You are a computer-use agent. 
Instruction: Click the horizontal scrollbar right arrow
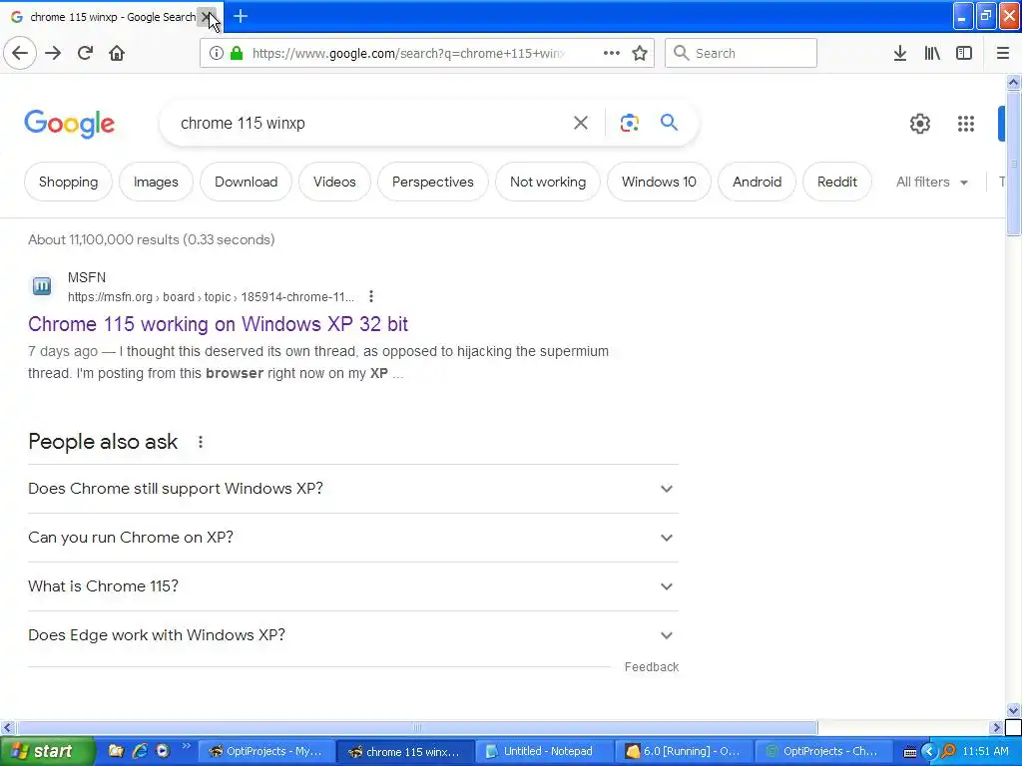point(997,727)
